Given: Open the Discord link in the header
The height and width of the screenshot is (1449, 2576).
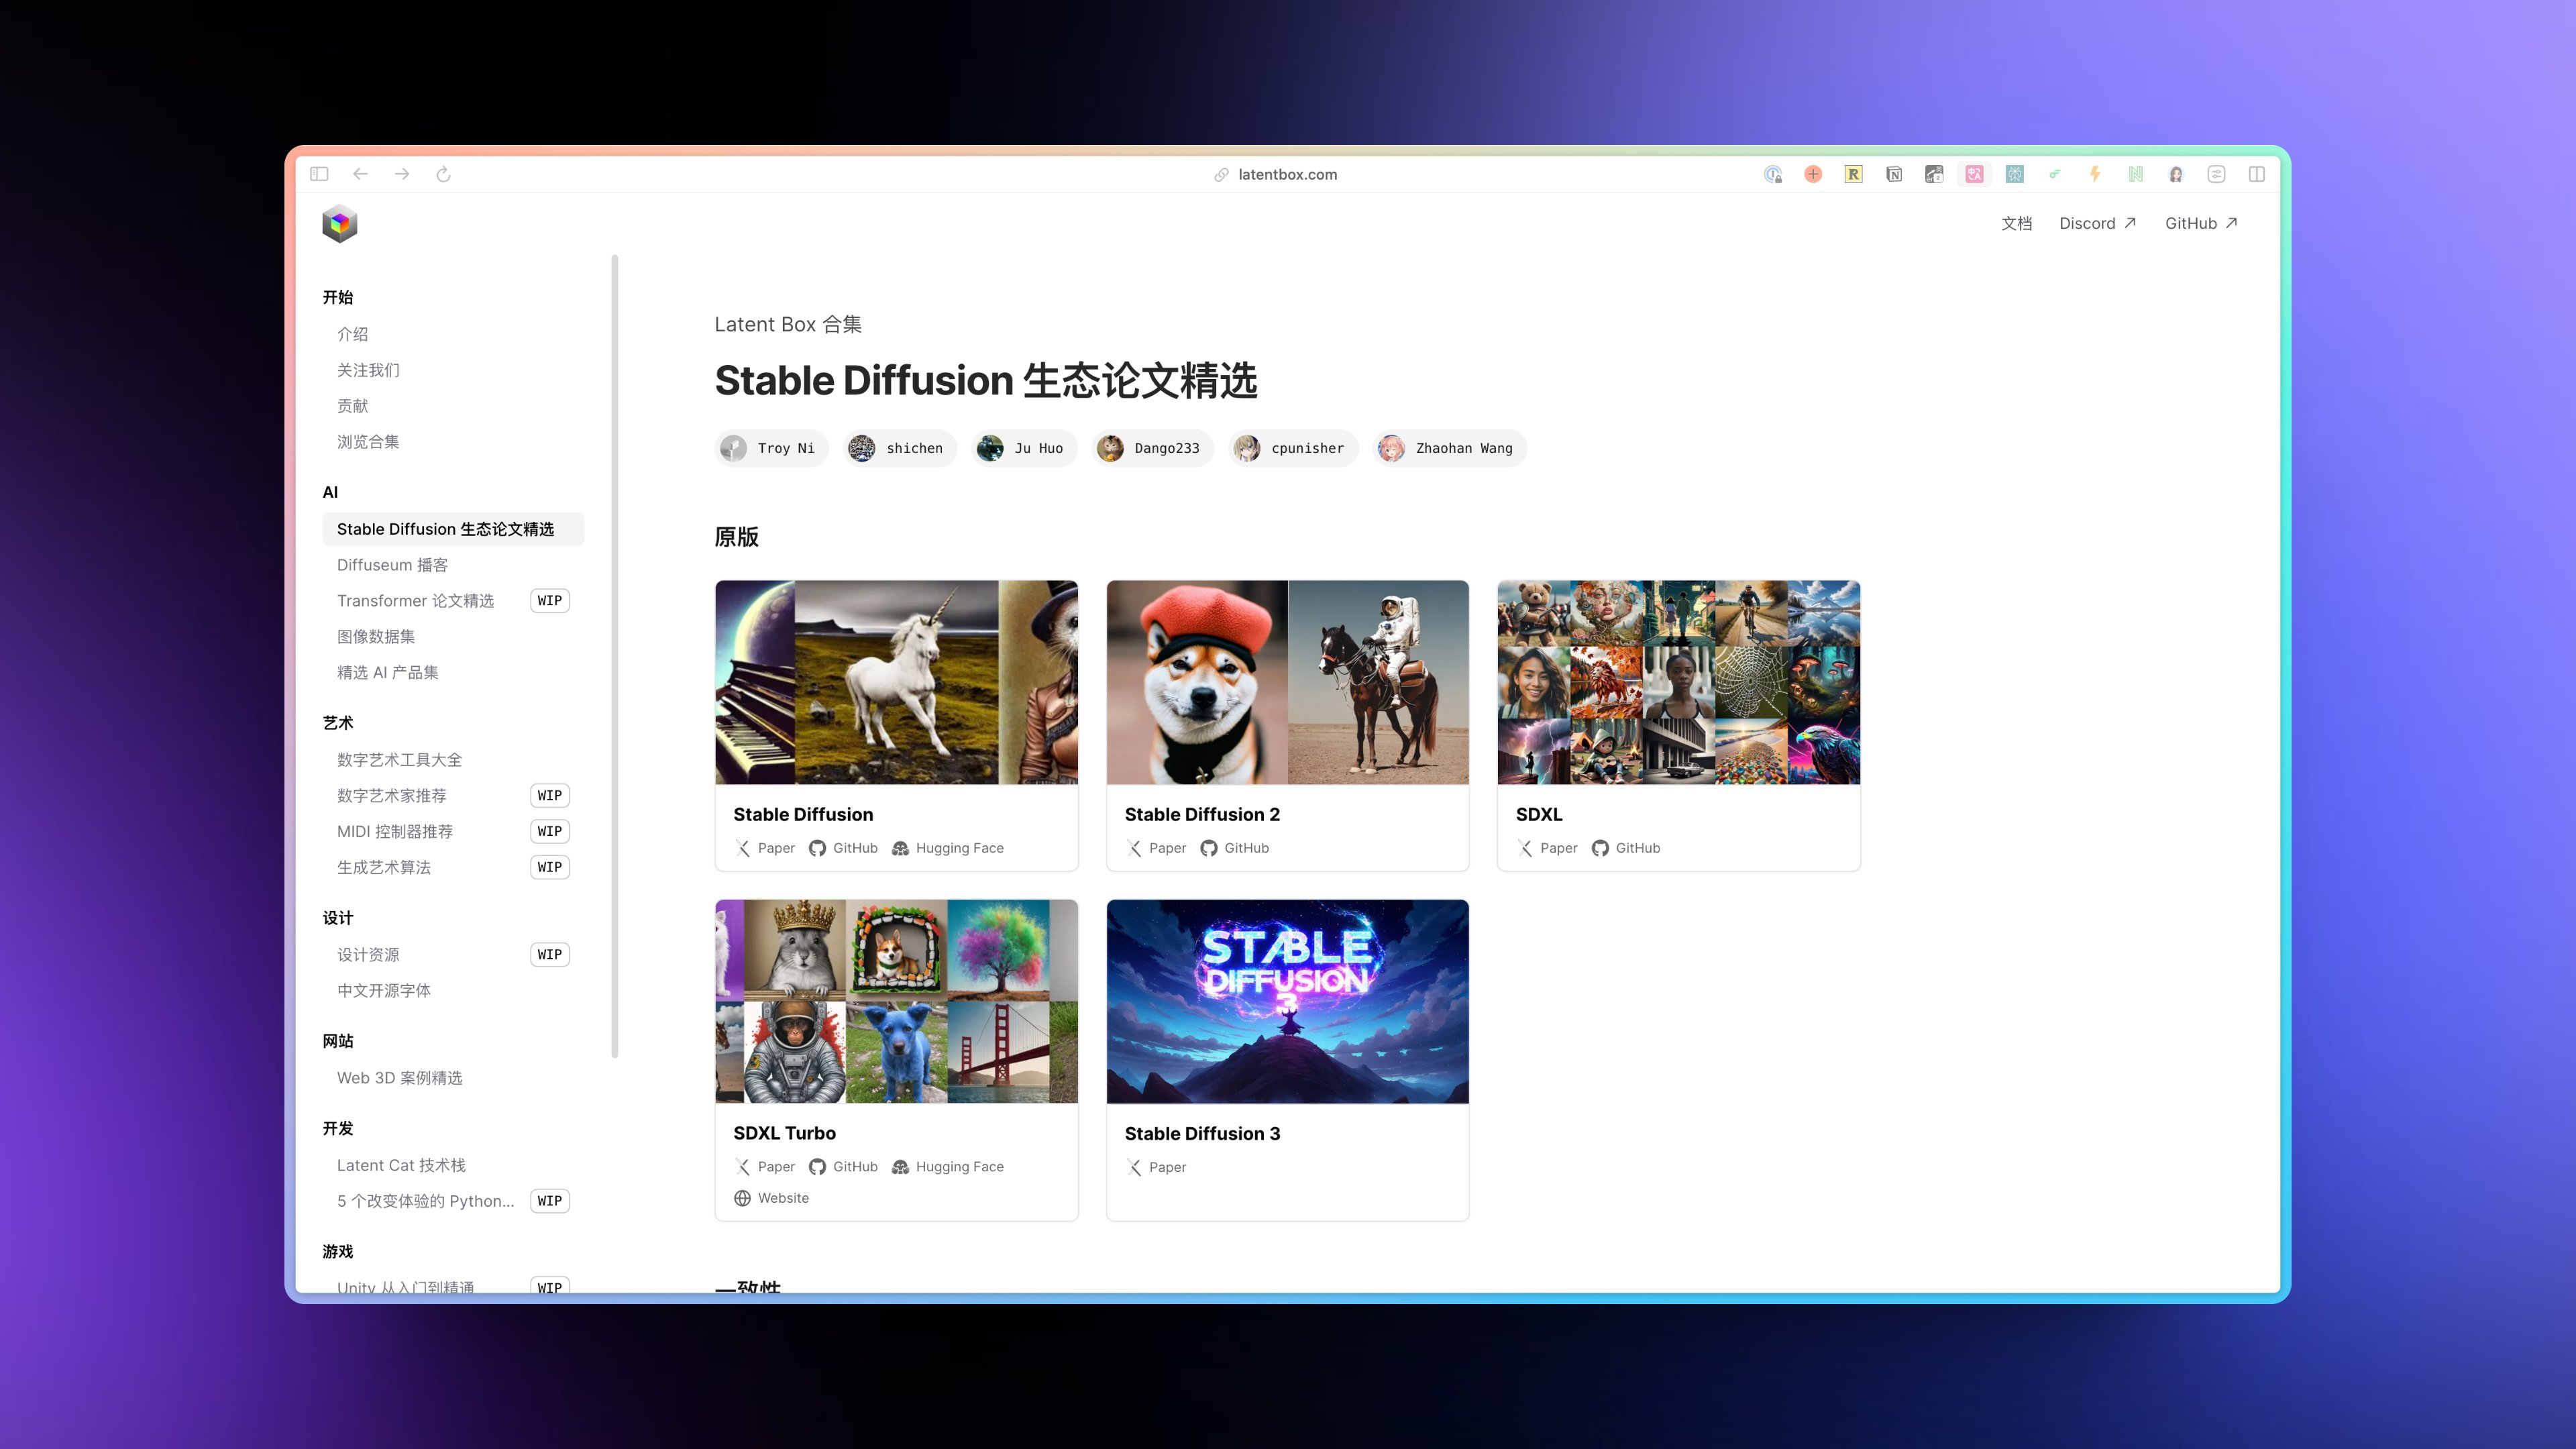Looking at the screenshot, I should [x=2097, y=223].
